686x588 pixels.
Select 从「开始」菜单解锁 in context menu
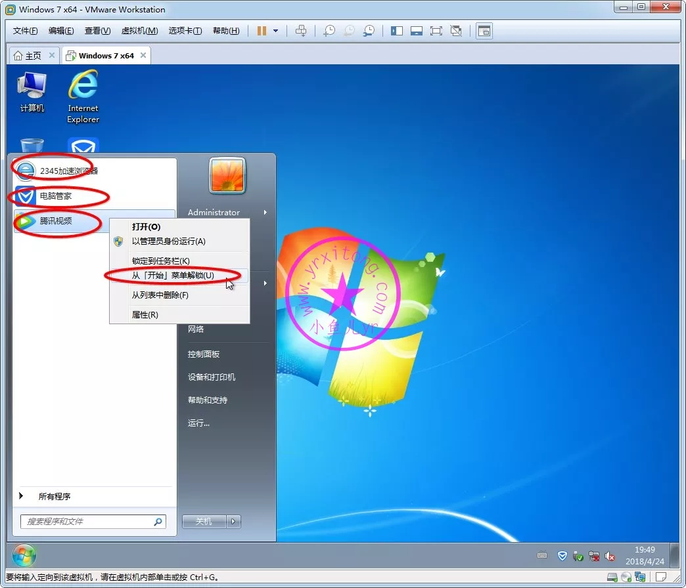click(x=173, y=276)
